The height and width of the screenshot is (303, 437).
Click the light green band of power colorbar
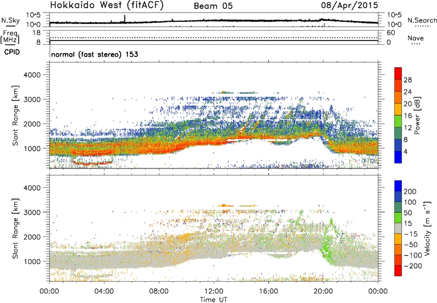click(398, 121)
